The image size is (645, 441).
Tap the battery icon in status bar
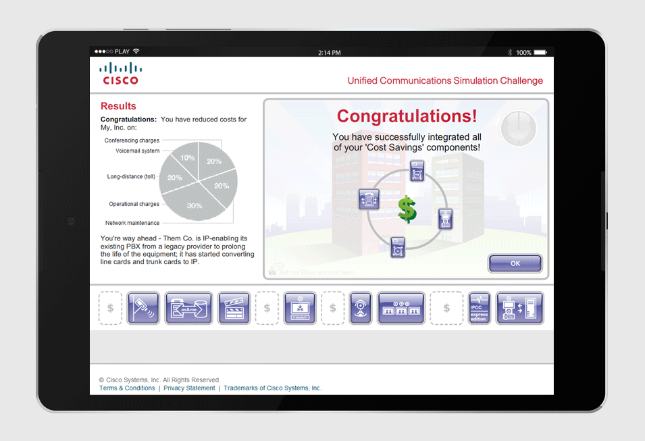click(x=540, y=52)
